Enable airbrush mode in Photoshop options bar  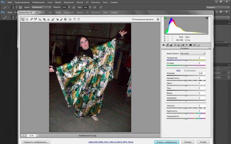(95, 7)
